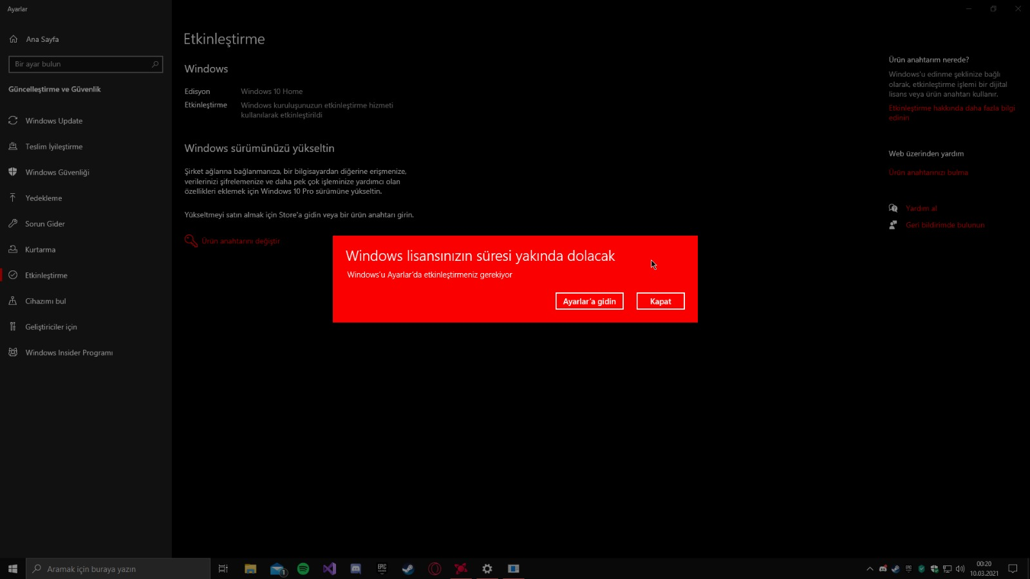The width and height of the screenshot is (1030, 579).
Task: Click the taskbar search box
Action: point(118,569)
